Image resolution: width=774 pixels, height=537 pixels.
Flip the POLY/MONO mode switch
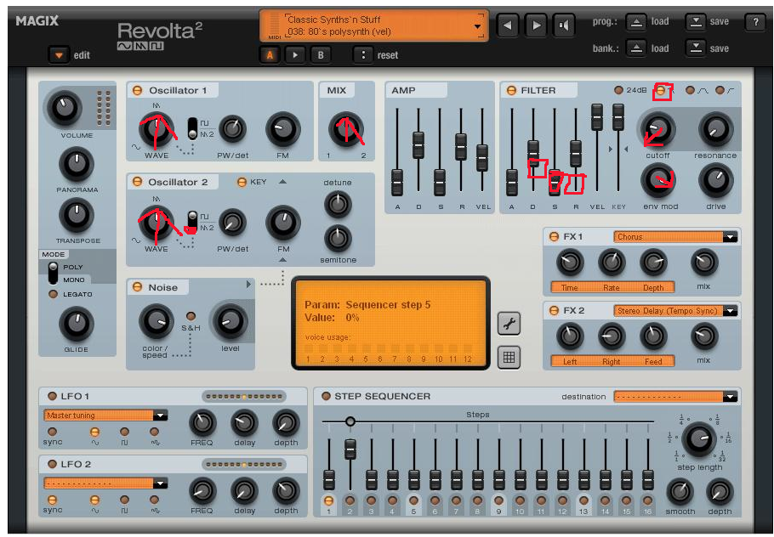pos(53,274)
